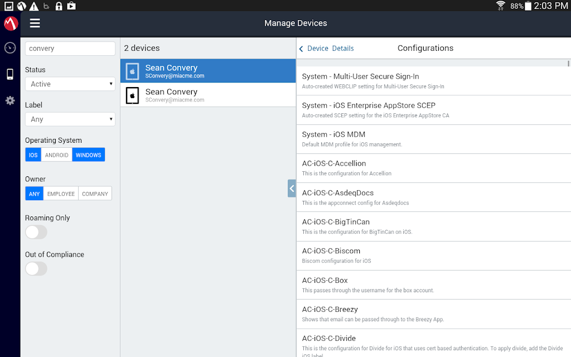Select the EMPLOYEE owner tab
The width and height of the screenshot is (571, 357).
[61, 194]
